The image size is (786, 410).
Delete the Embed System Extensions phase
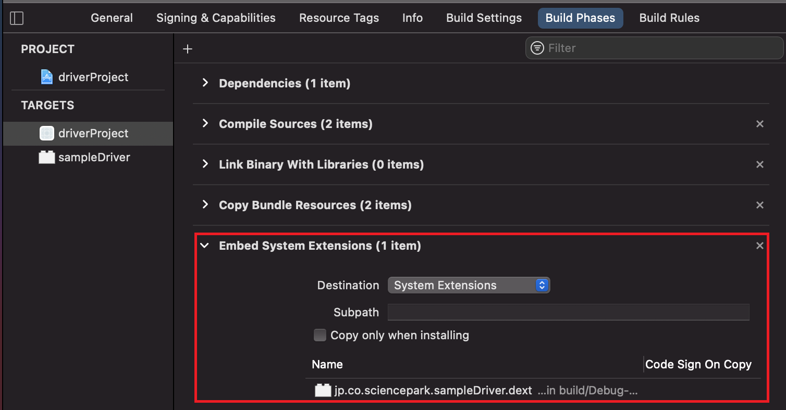[x=760, y=246]
